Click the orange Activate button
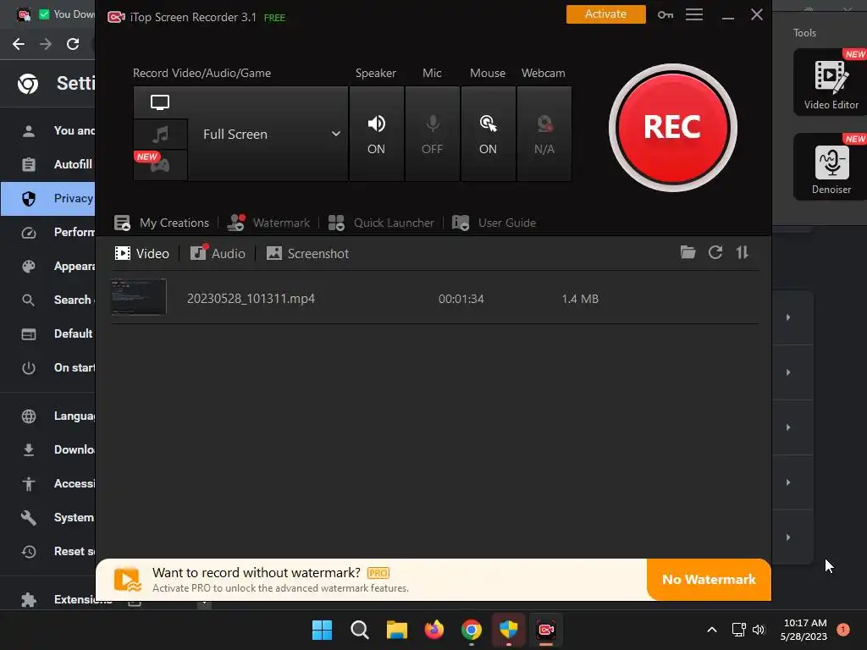 point(605,14)
